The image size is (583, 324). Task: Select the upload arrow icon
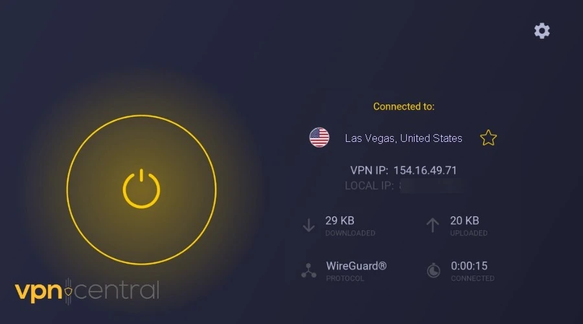(433, 226)
